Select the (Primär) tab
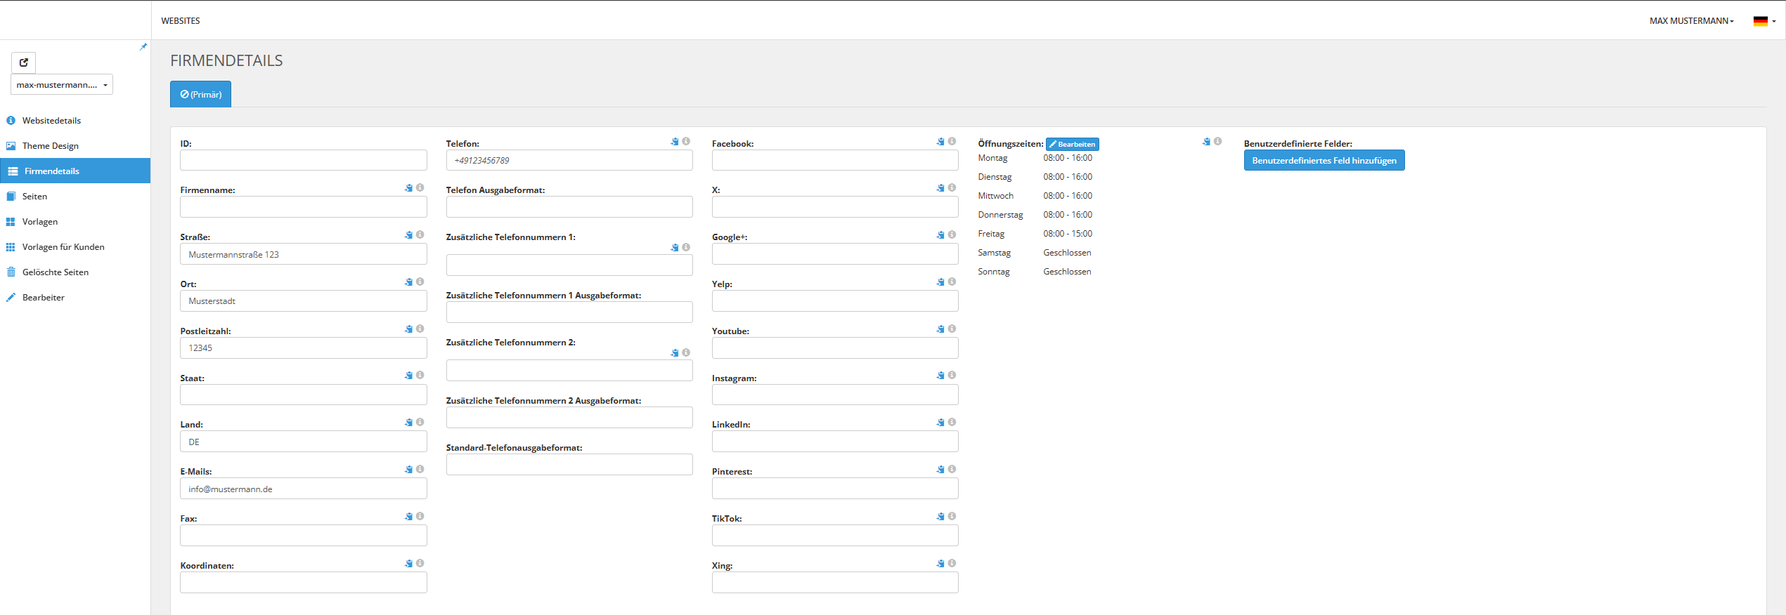 [200, 94]
